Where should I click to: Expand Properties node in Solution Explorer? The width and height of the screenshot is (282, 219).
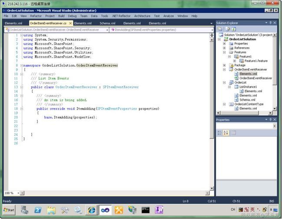tap(224, 43)
